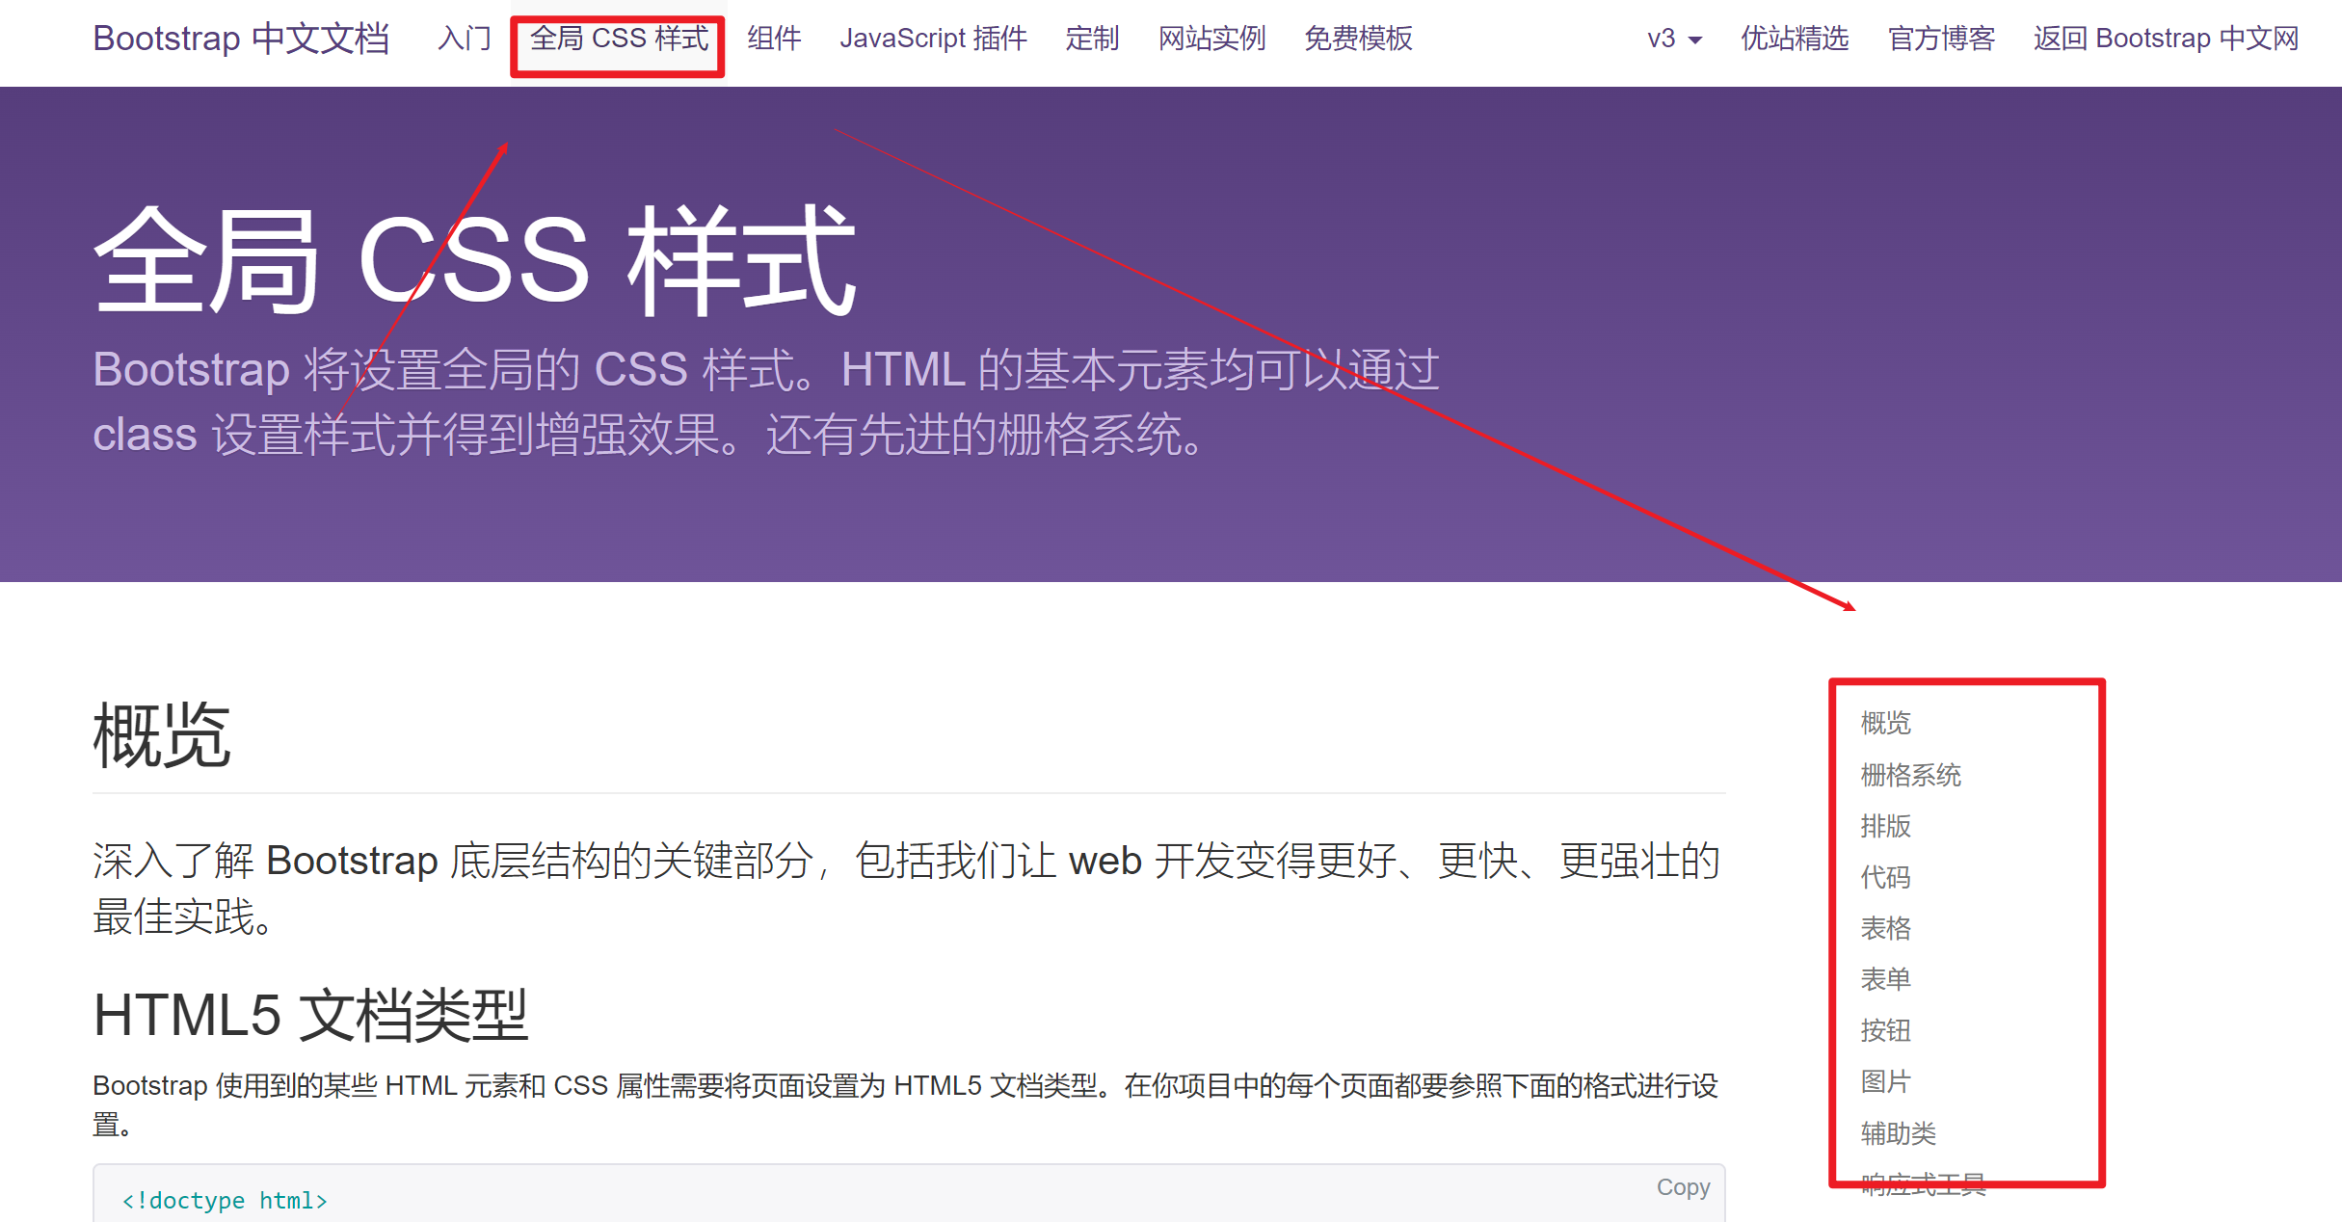This screenshot has width=2342, height=1222.
Task: Open the 组件 nav item
Action: pos(774,39)
